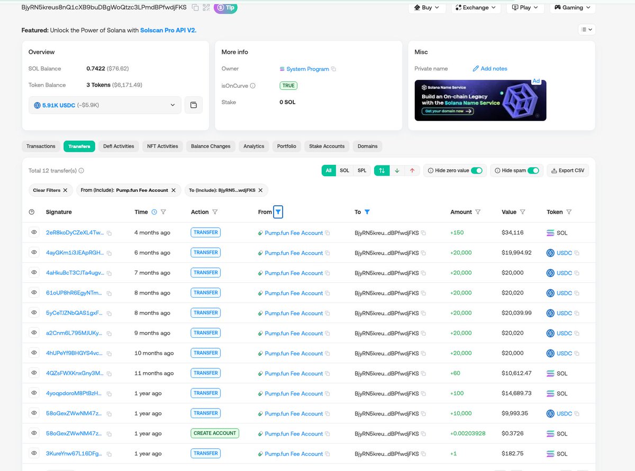Image resolution: width=635 pixels, height=471 pixels.
Task: Filter transfers by SOL only
Action: (344, 170)
